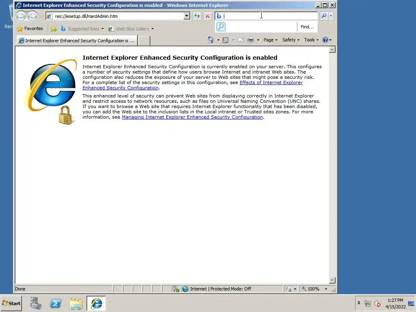Expand the Home button dropdown arrow

pyautogui.click(x=218, y=40)
